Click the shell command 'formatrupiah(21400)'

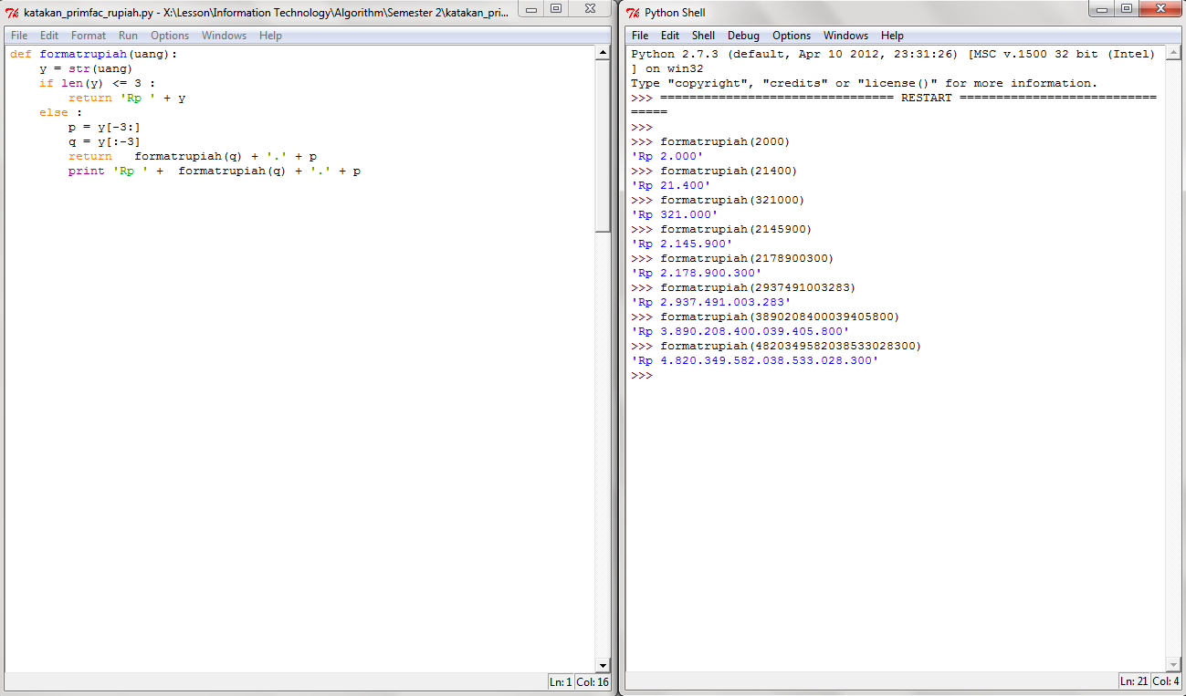(x=729, y=171)
